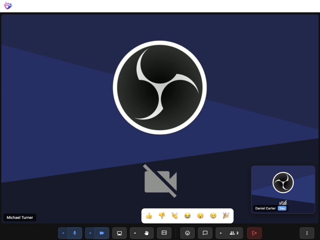Mute the microphone
Viewport: 320px width, 240px height.
tap(75, 233)
